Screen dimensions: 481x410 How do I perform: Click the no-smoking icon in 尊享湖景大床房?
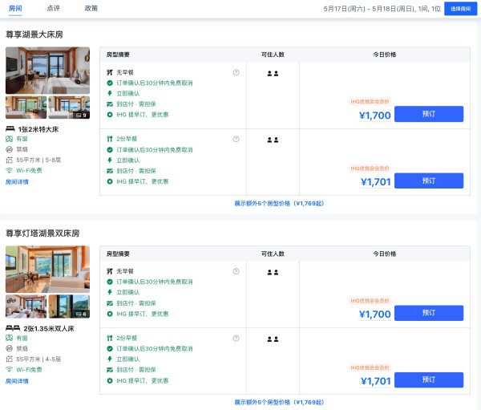pos(9,149)
